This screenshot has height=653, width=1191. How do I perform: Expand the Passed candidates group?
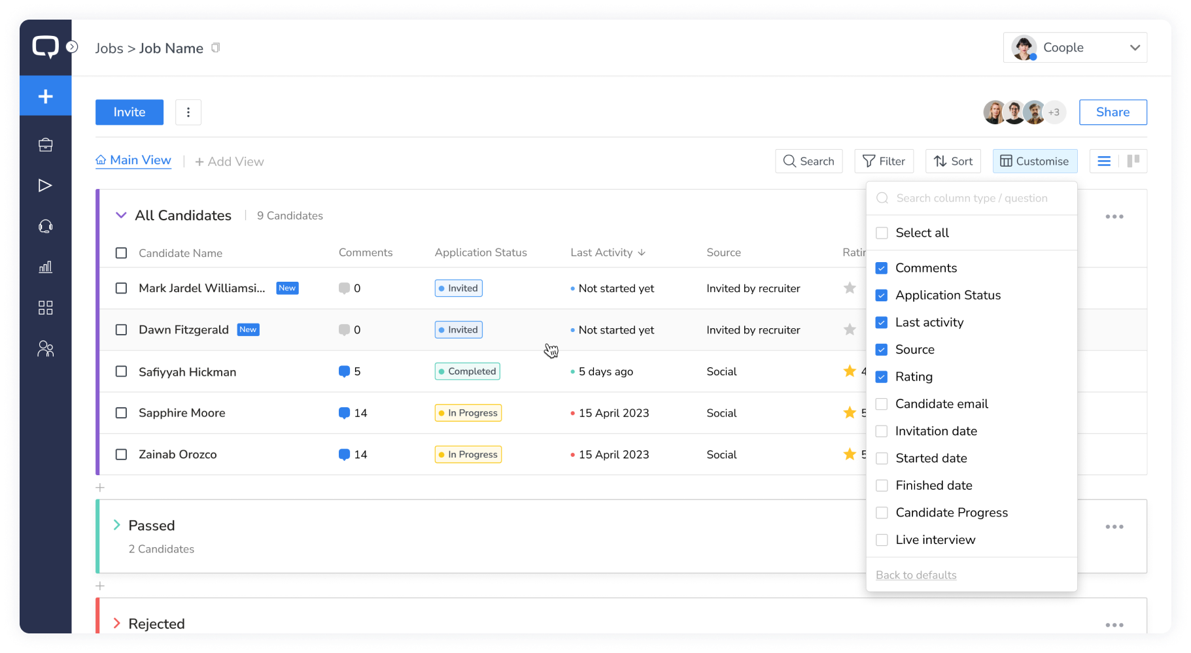tap(116, 525)
